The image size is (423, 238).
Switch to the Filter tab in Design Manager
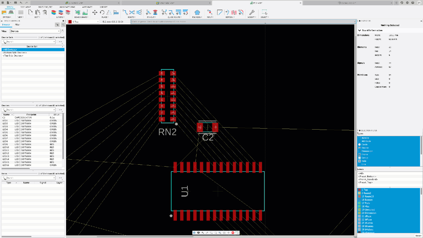coord(17,24)
